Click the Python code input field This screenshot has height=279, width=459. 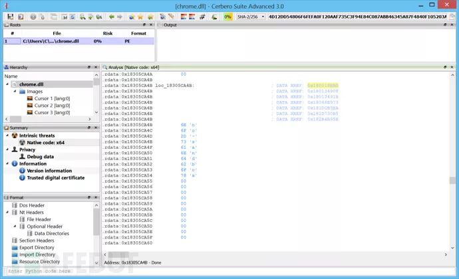(x=230, y=271)
